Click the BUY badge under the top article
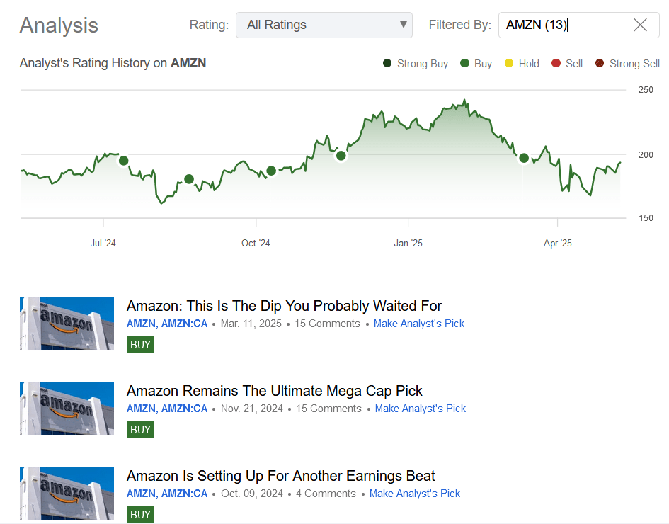The height and width of the screenshot is (524, 669). tap(140, 344)
